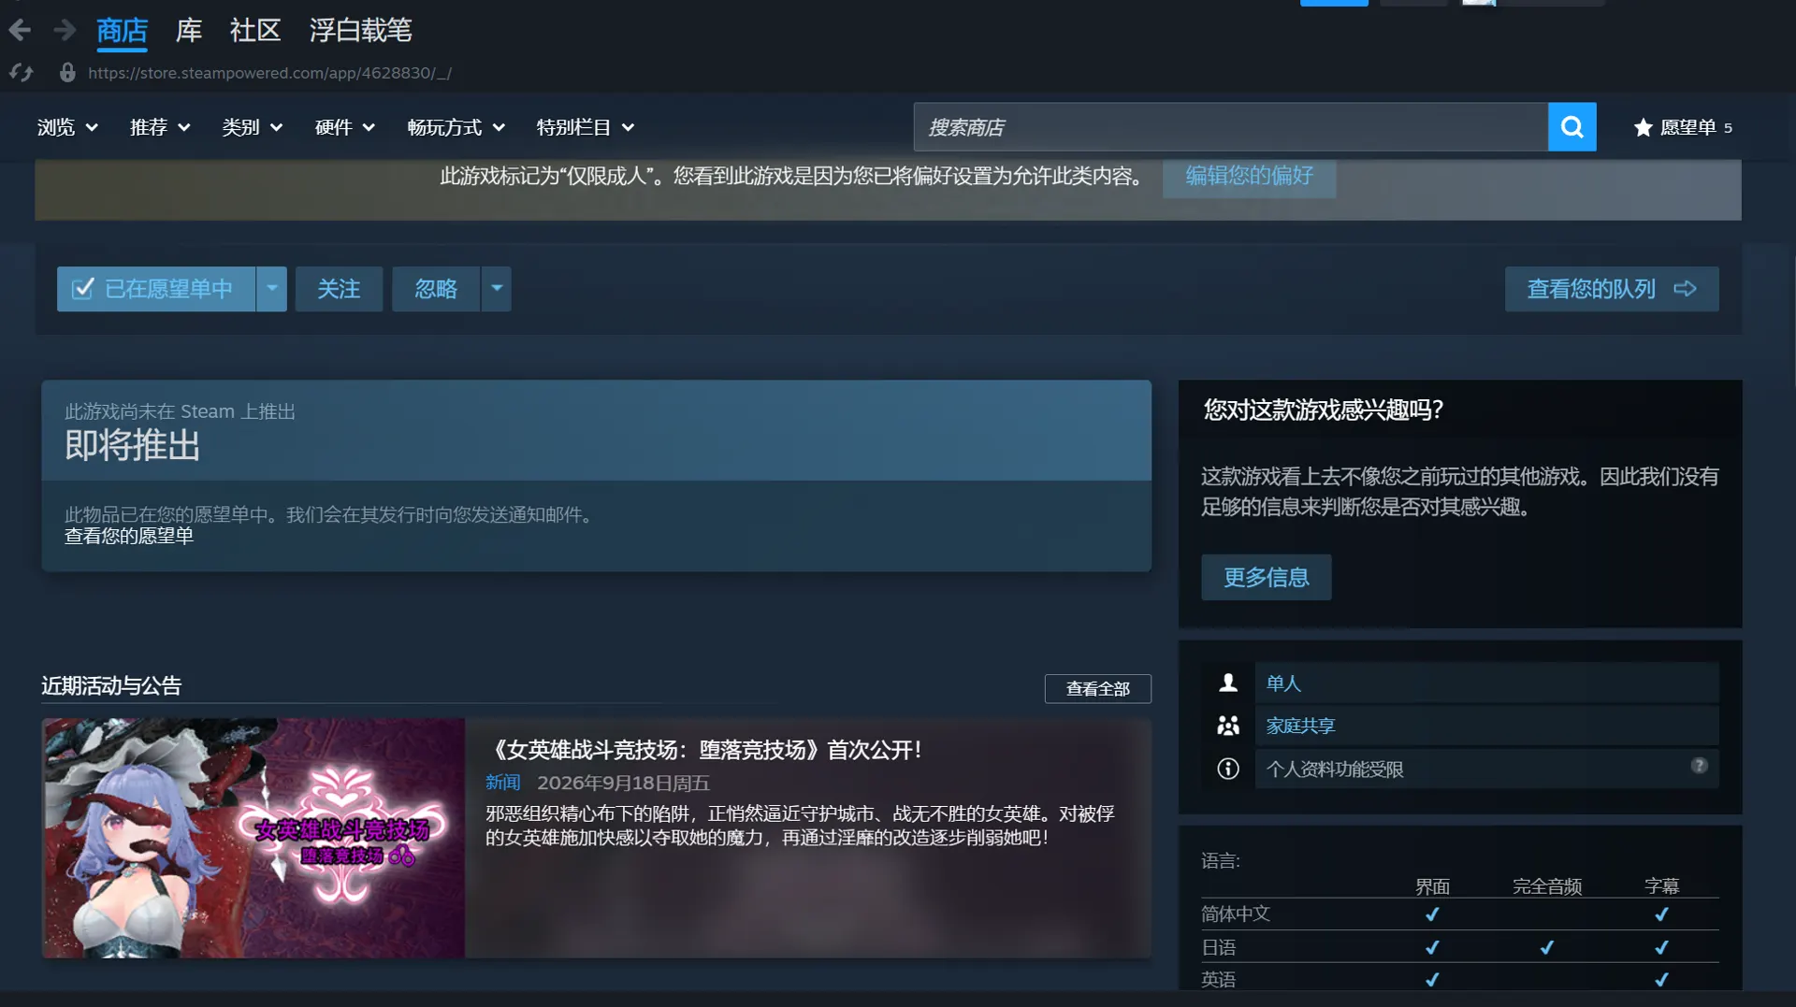This screenshot has width=1796, height=1007.
Task: Expand the 忽略 dropdown arrow
Action: click(497, 289)
